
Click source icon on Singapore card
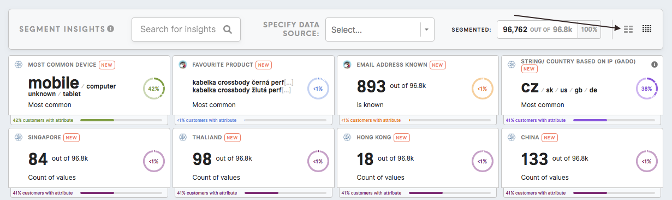pyautogui.click(x=18, y=138)
